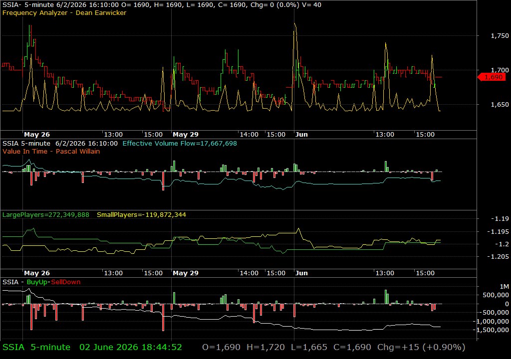
Task: Click the Effective Volume Flow=17,667,698 readout
Action: pyautogui.click(x=180, y=144)
